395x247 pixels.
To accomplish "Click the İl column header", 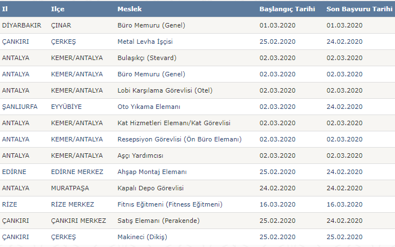I will [x=5, y=9].
